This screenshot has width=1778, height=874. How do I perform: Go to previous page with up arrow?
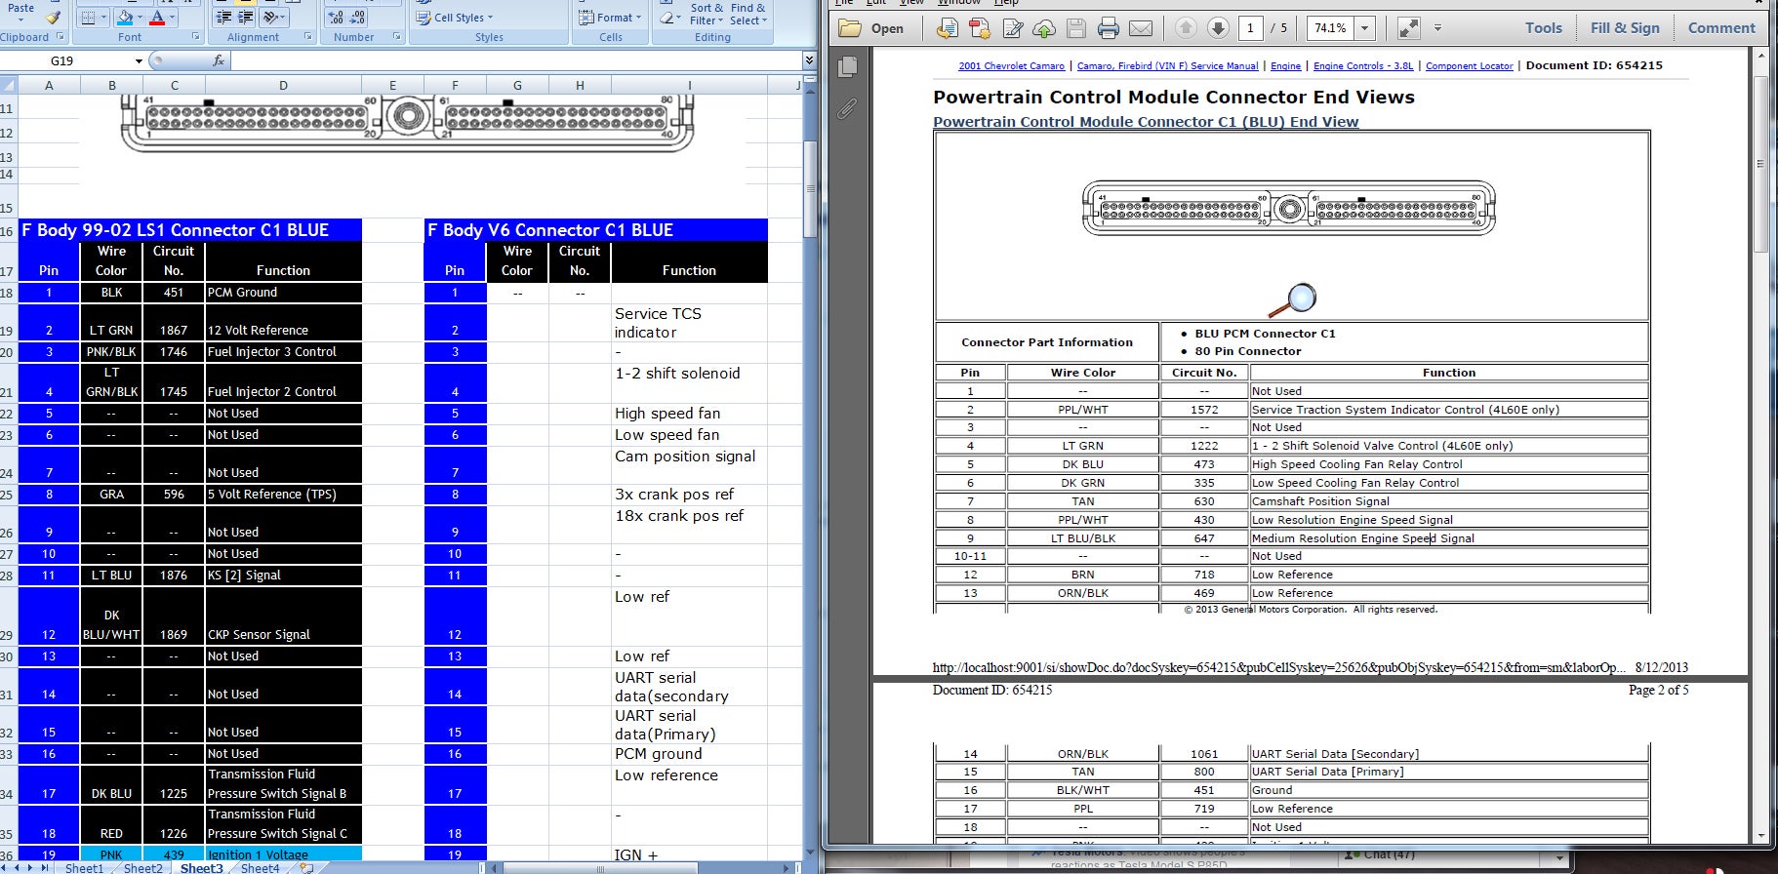[x=1186, y=28]
